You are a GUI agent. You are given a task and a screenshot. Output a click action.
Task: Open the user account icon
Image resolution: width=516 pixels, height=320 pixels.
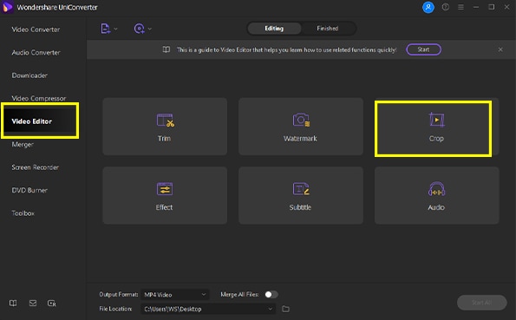(x=428, y=7)
